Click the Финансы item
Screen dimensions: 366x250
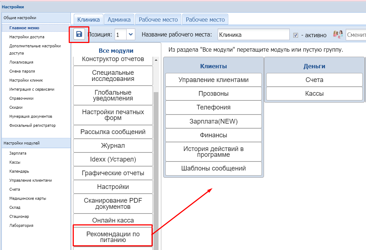point(214,135)
